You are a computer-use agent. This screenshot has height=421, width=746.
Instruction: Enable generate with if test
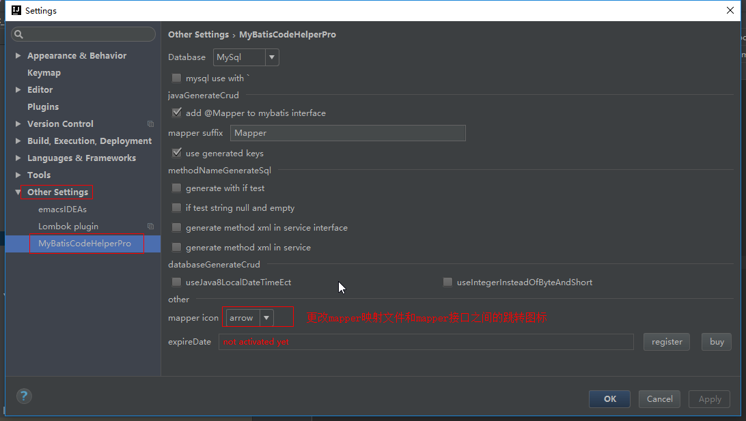[176, 188]
